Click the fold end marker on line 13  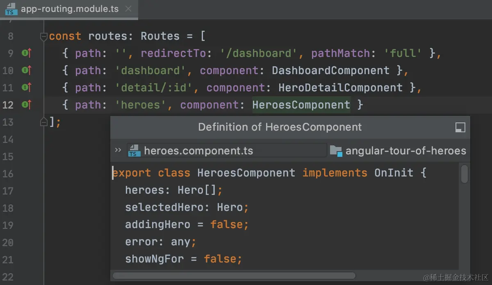(x=43, y=122)
